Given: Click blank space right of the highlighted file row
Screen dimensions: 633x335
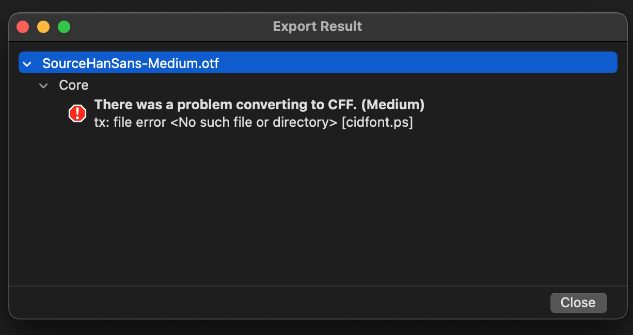Looking at the screenshot, I should click(x=413, y=63).
